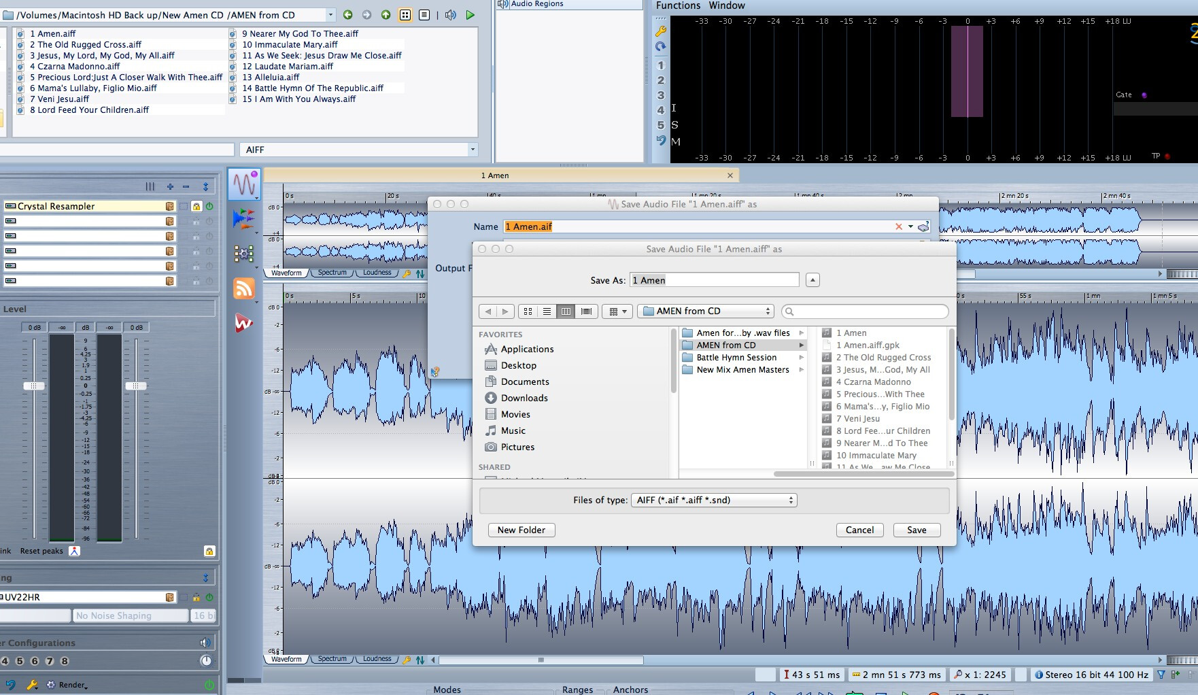Image resolution: width=1198 pixels, height=695 pixels.
Task: Click the New Folder button
Action: pos(521,530)
